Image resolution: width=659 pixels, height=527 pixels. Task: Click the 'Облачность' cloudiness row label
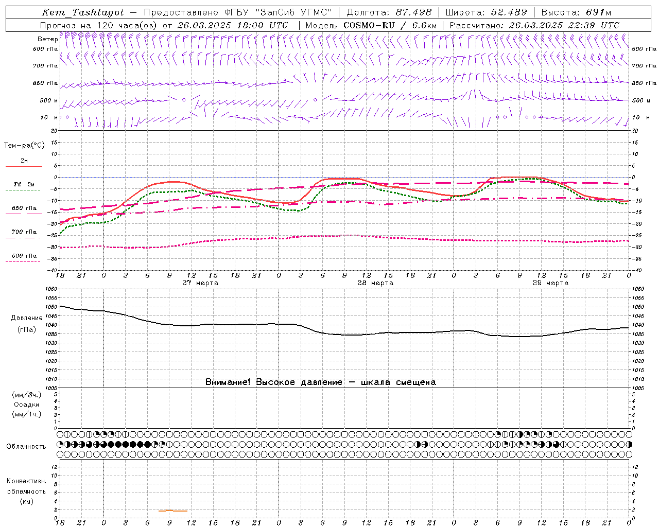[26, 447]
